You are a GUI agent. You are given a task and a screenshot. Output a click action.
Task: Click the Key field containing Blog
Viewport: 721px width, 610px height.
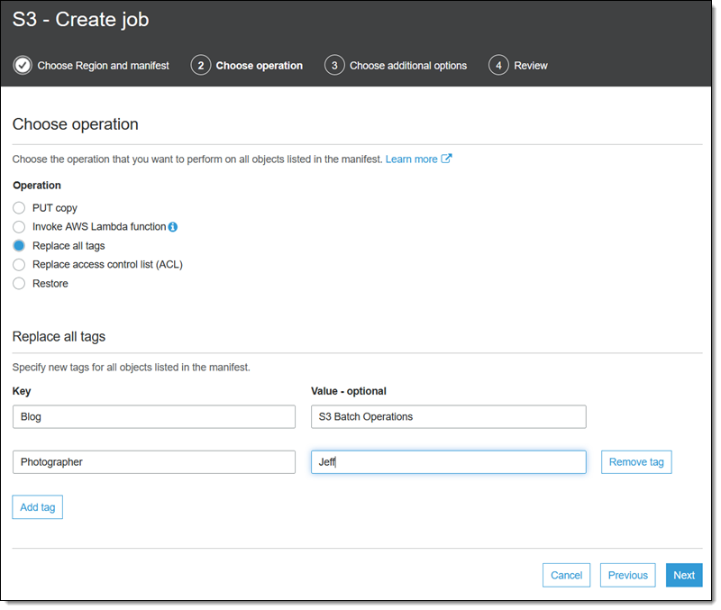154,416
